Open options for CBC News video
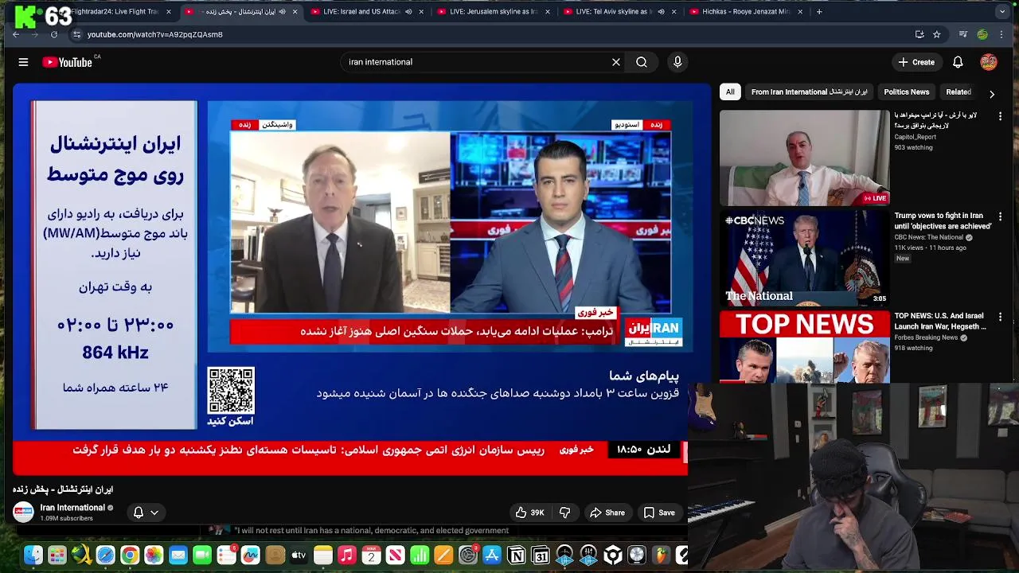The width and height of the screenshot is (1019, 573). (x=1000, y=216)
